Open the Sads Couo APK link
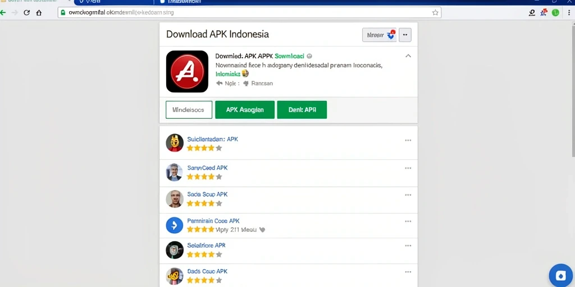The width and height of the screenshot is (575, 287). point(207,271)
